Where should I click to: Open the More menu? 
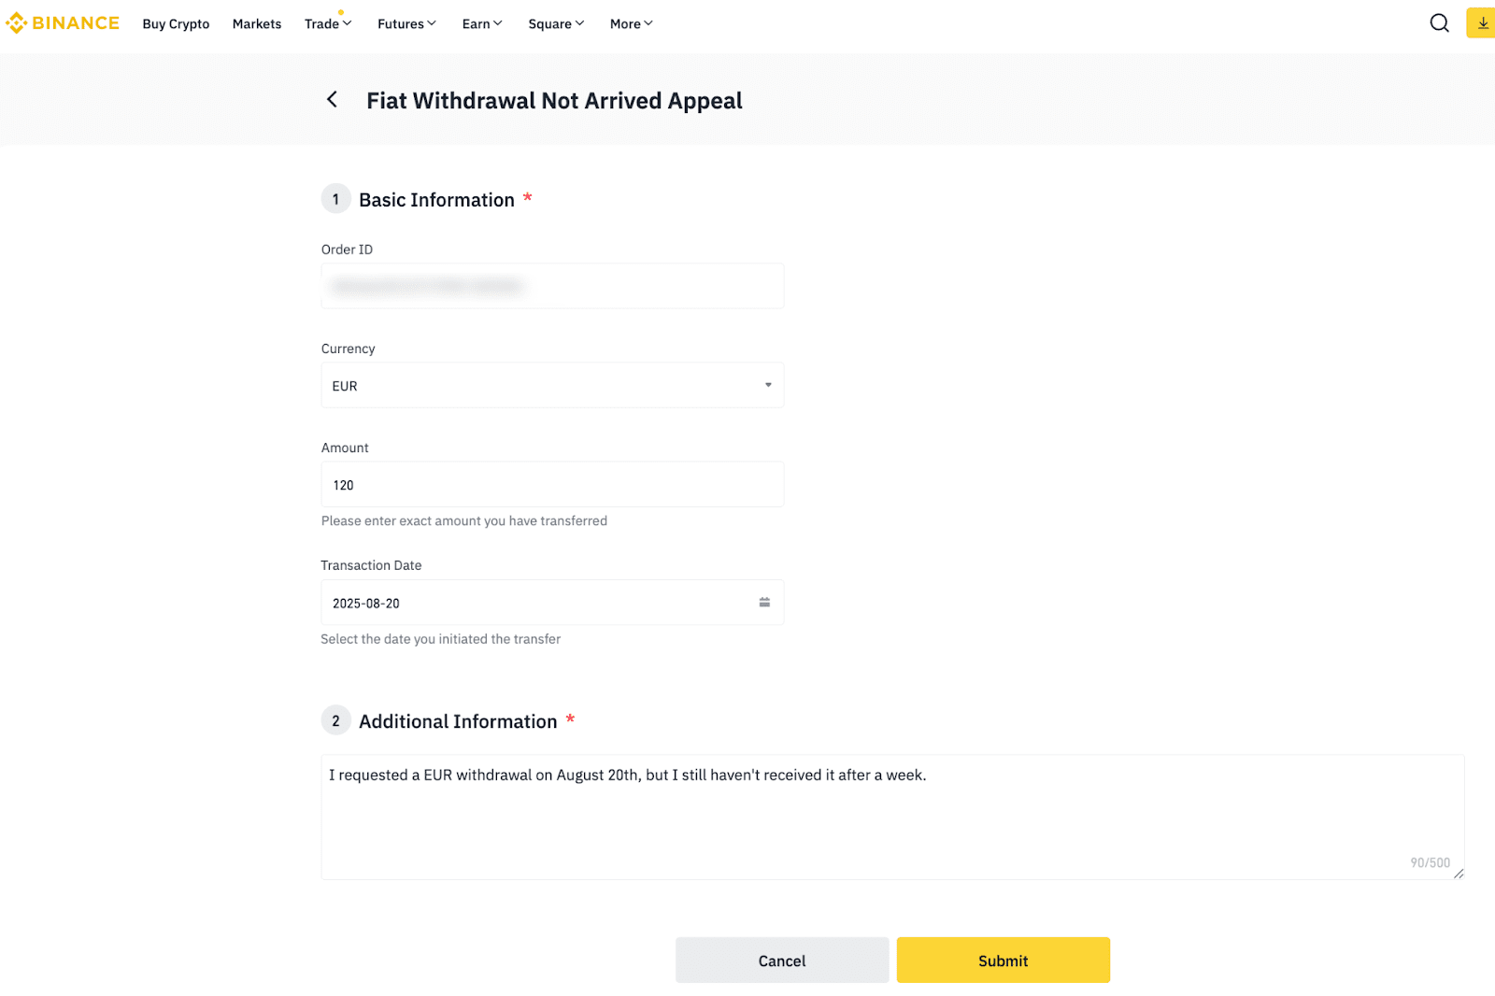pos(632,24)
